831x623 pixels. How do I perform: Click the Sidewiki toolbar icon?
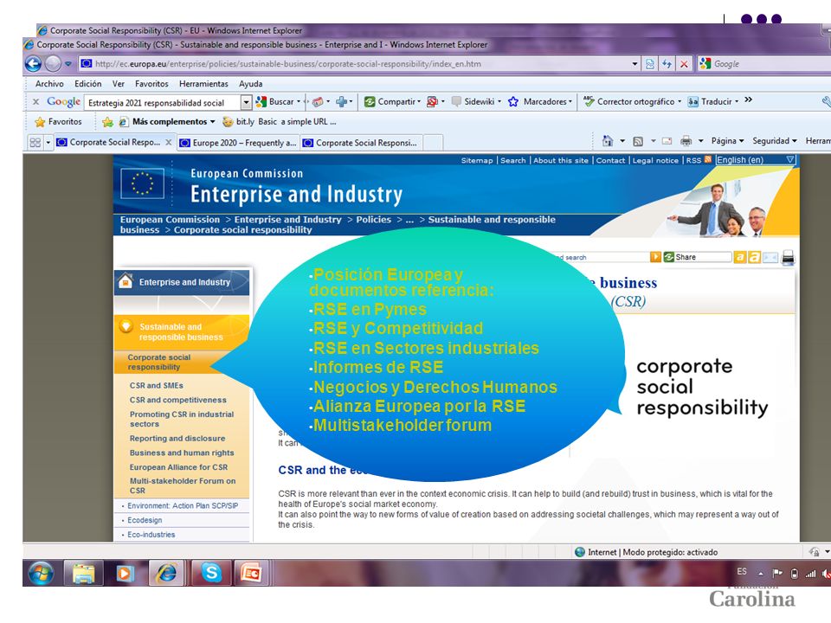coord(456,102)
